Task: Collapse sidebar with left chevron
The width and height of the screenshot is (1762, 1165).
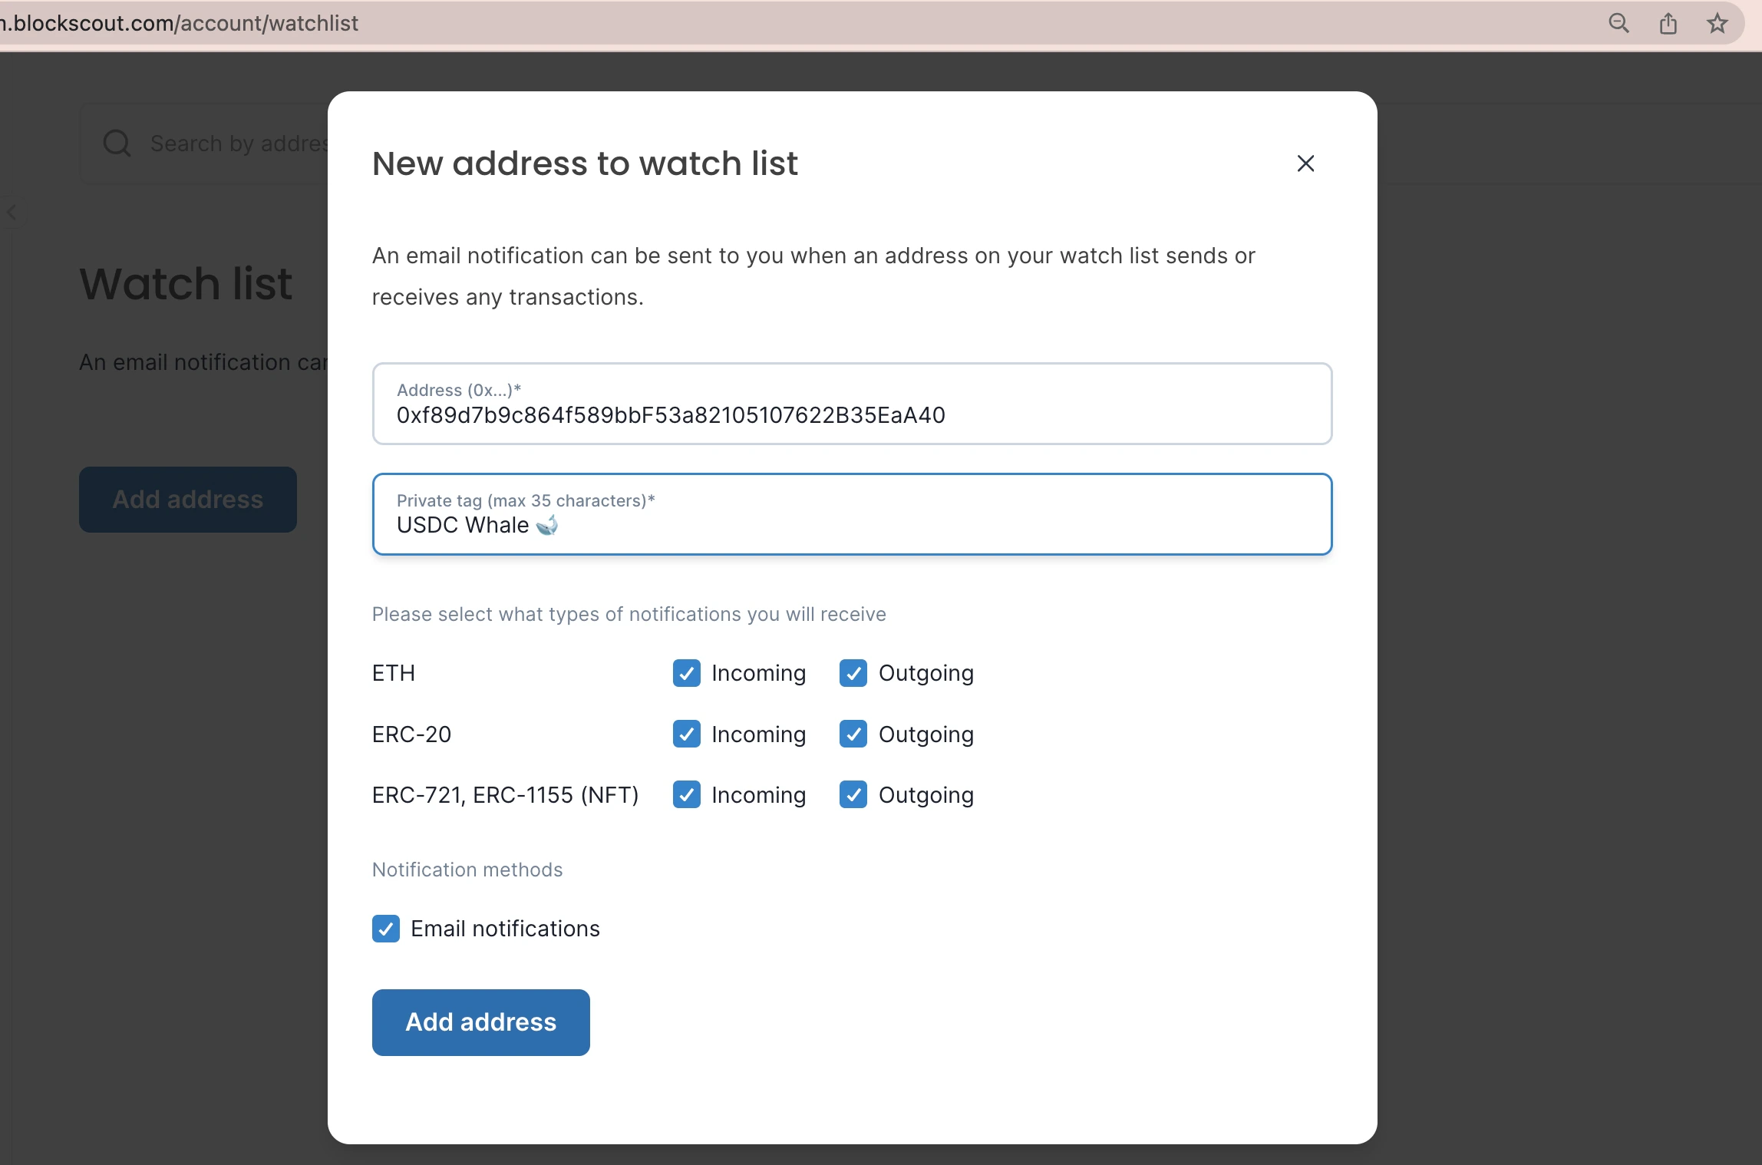Action: point(12,213)
